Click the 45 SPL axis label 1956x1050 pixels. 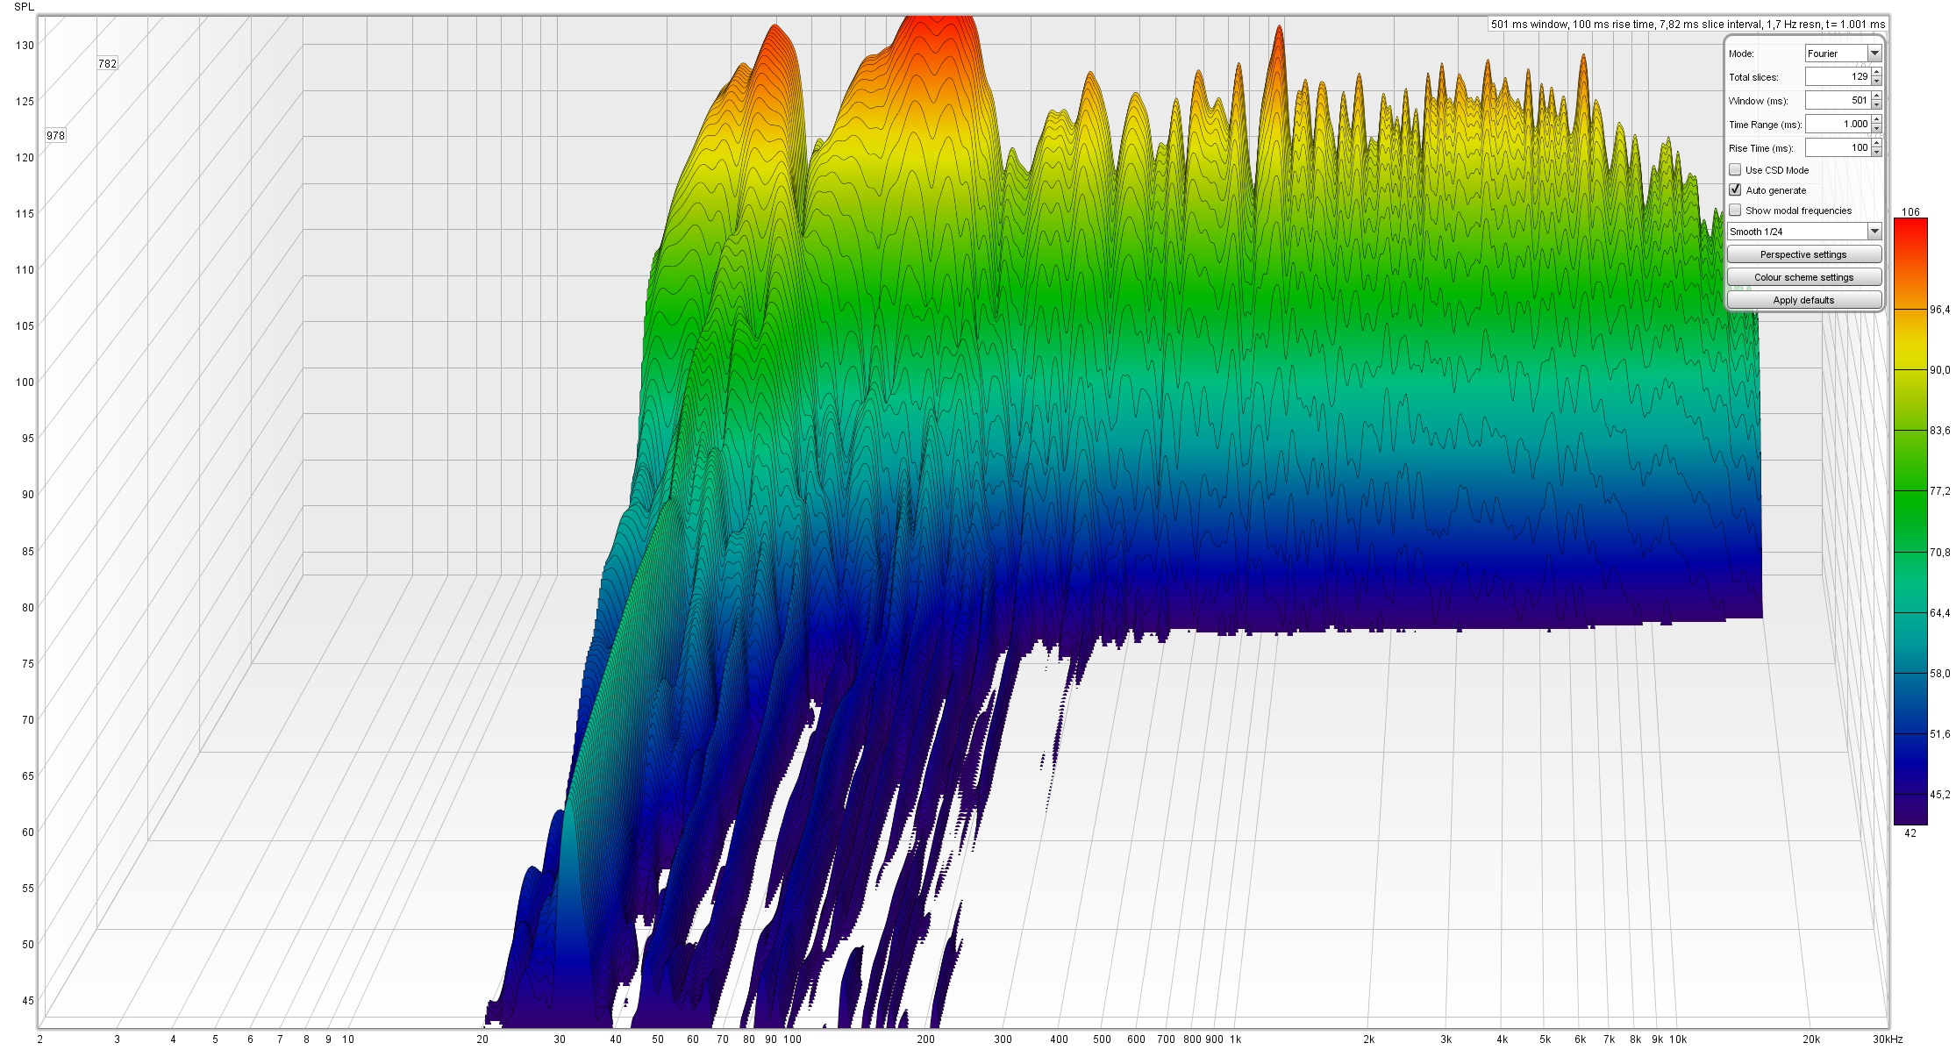point(28,1001)
